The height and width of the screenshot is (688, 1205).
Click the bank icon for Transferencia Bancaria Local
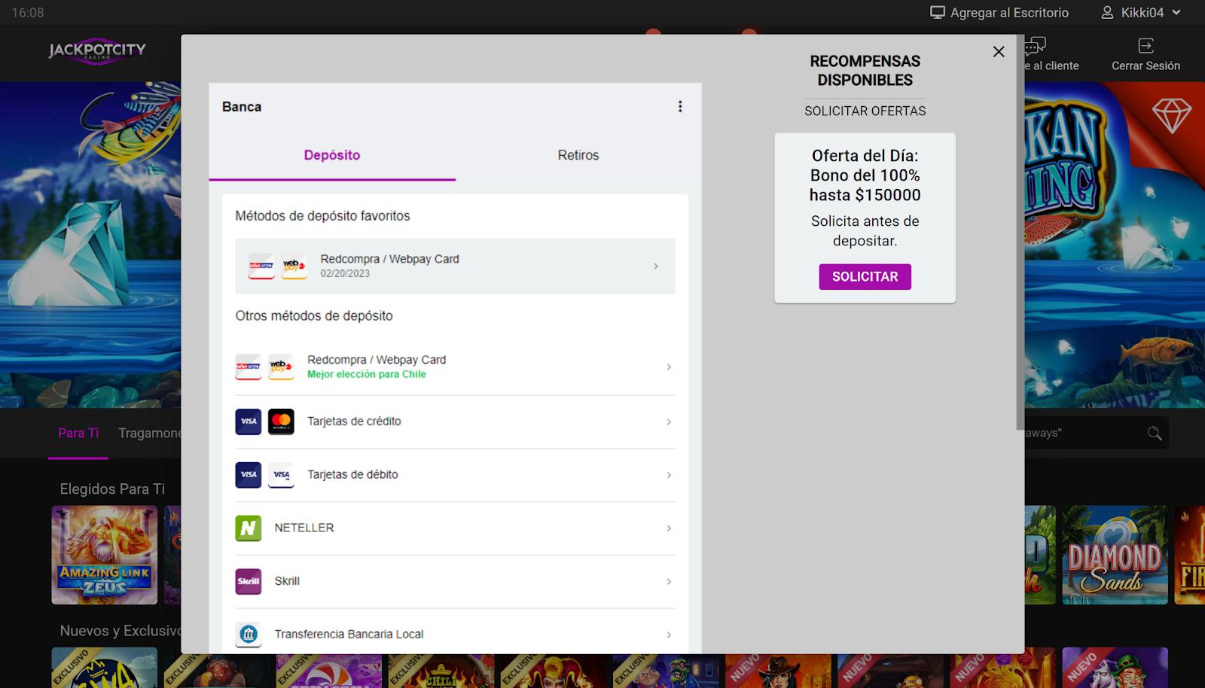(x=249, y=635)
